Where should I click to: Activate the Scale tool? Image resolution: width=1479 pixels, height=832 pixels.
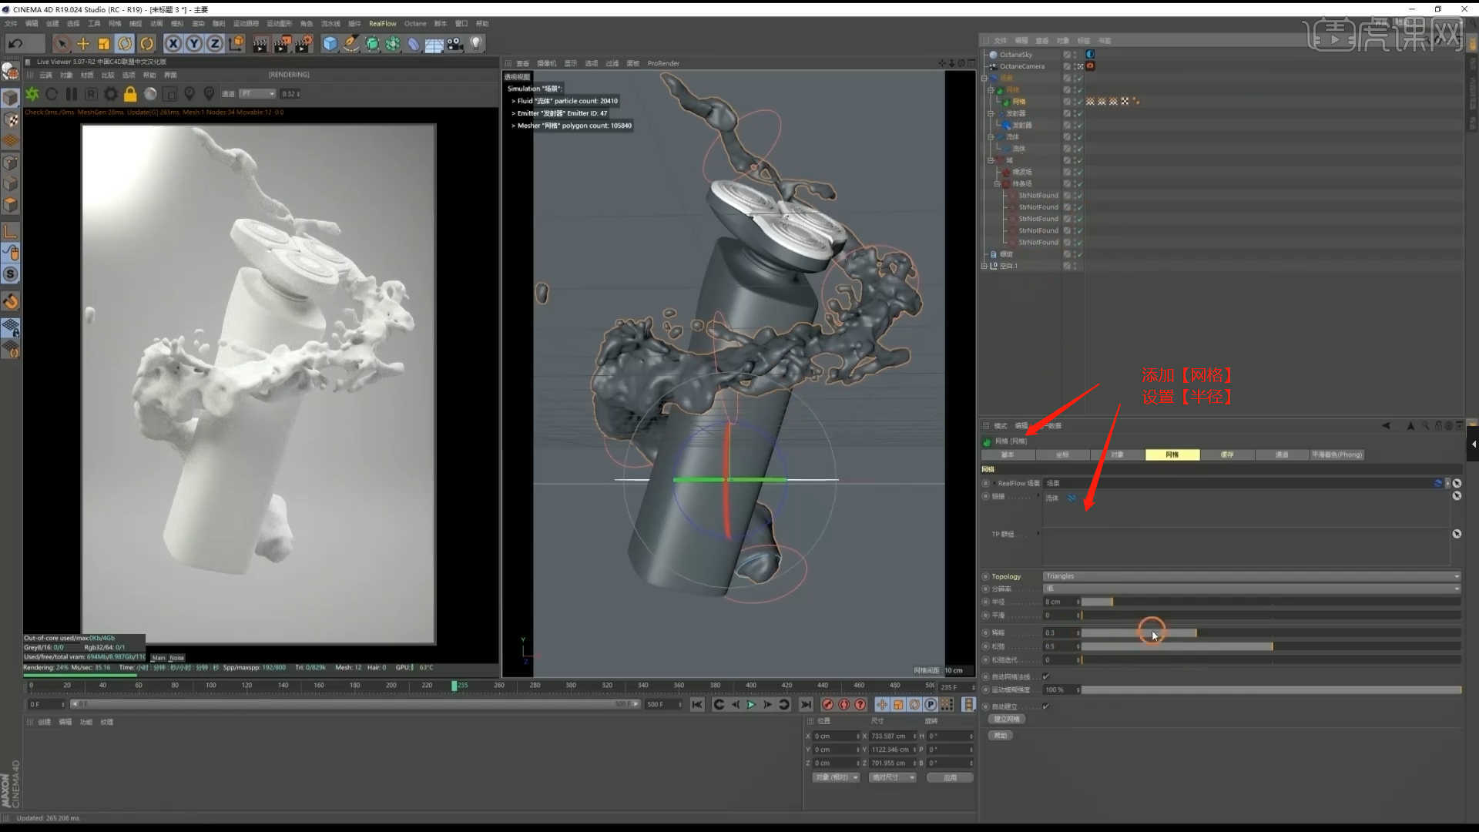[x=104, y=44]
